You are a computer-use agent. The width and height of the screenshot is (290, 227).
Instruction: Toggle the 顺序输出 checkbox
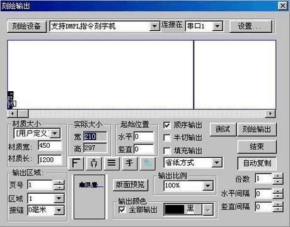tap(166, 125)
